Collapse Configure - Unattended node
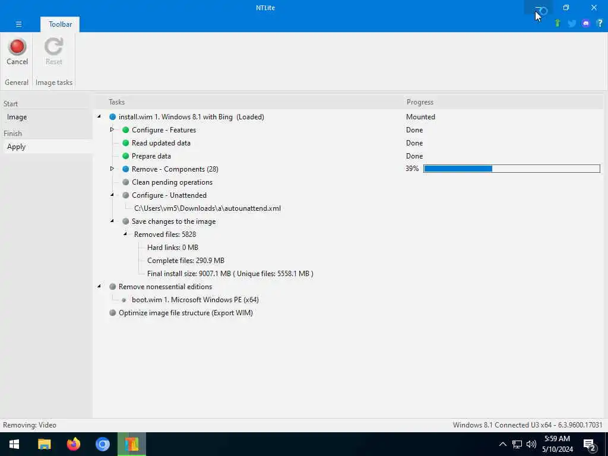Image resolution: width=608 pixels, height=456 pixels. click(x=112, y=195)
